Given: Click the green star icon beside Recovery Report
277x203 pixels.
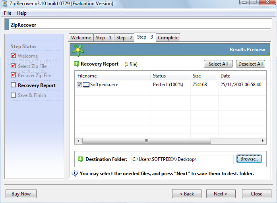Looking at the screenshot, I should click(76, 64).
